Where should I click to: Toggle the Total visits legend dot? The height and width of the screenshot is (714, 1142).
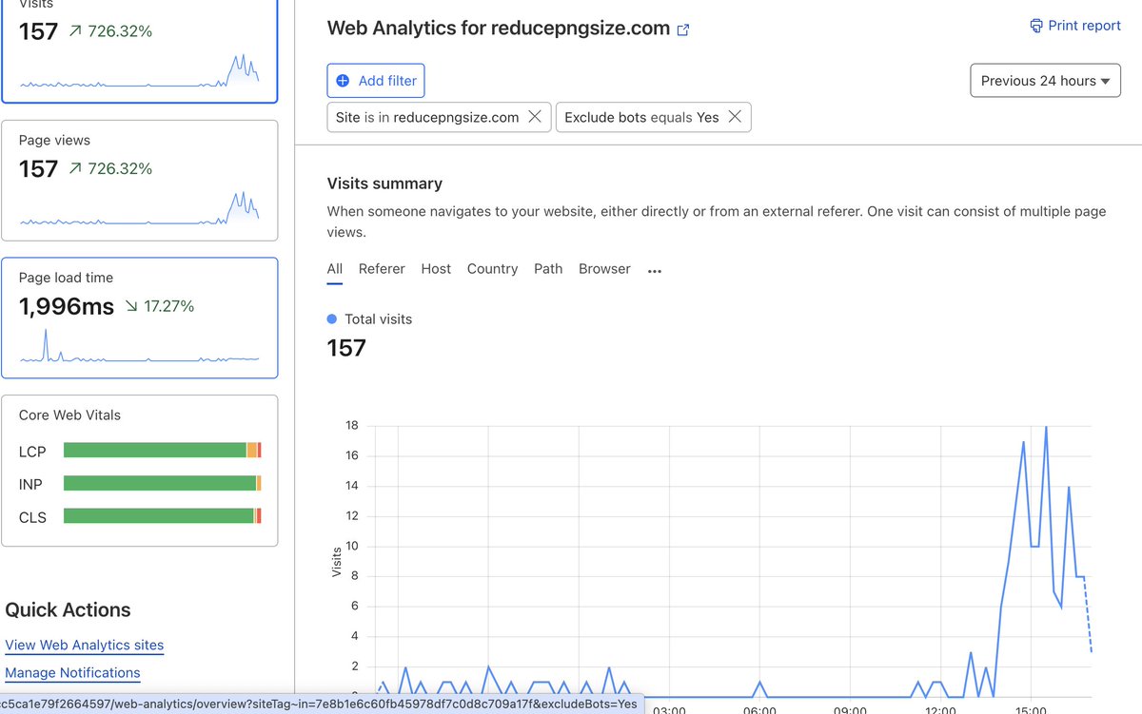(331, 319)
